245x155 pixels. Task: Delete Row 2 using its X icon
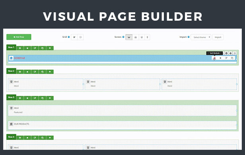point(27,72)
